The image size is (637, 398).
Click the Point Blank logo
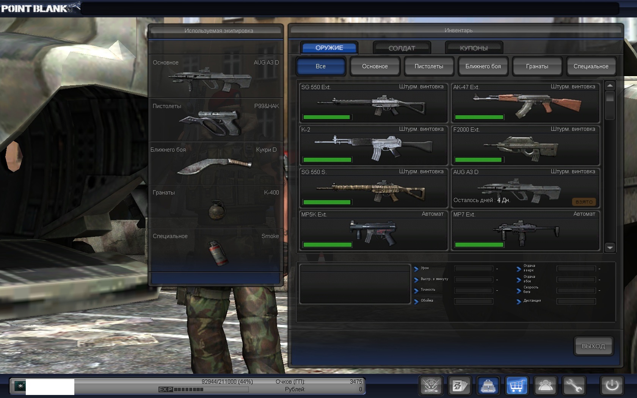41,8
